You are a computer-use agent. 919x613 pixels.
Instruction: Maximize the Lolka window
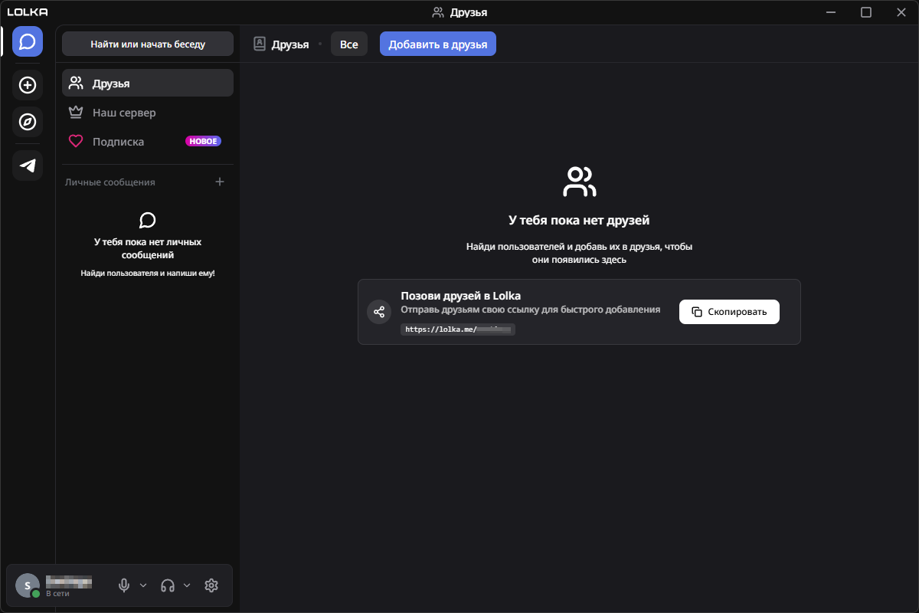tap(866, 11)
